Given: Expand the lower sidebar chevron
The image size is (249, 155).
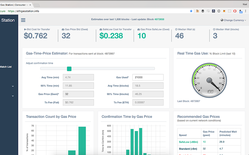Looking at the screenshot, I should tap(13, 96).
